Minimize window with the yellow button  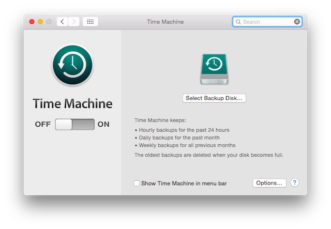pyautogui.click(x=40, y=22)
